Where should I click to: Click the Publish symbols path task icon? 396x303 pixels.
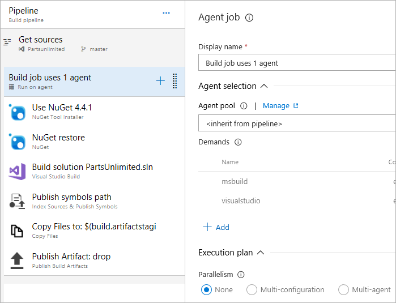tap(18, 201)
